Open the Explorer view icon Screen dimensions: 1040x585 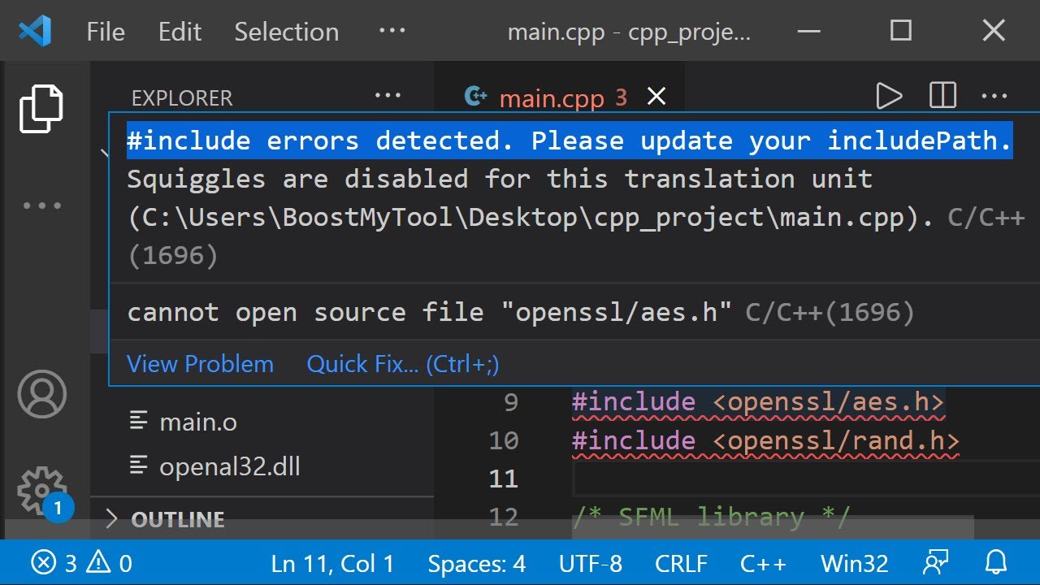pos(41,108)
